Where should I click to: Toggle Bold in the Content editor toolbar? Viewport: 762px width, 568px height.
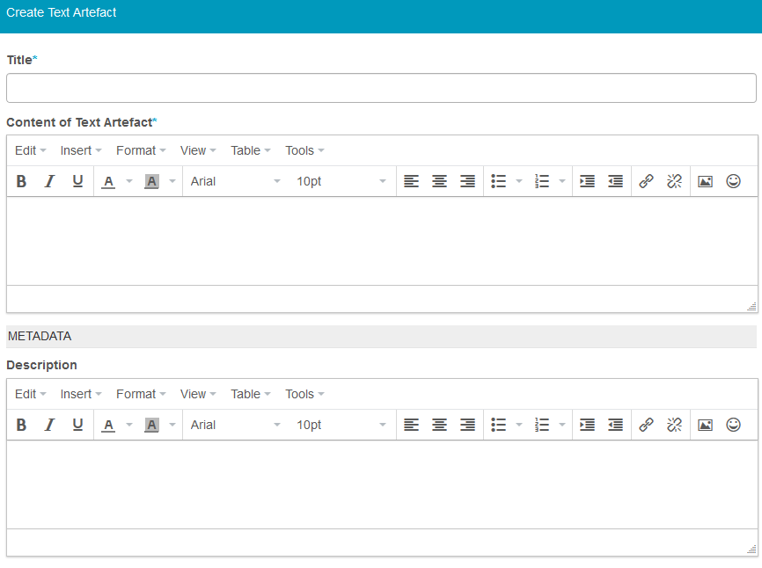coord(21,181)
